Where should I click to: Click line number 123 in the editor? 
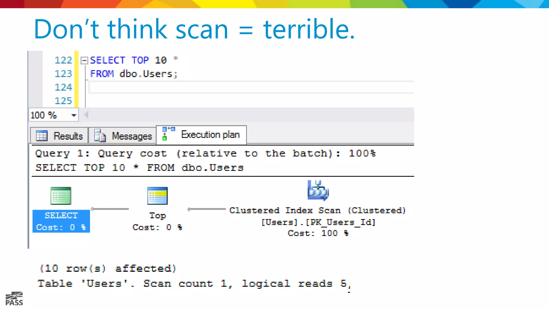[x=63, y=73]
